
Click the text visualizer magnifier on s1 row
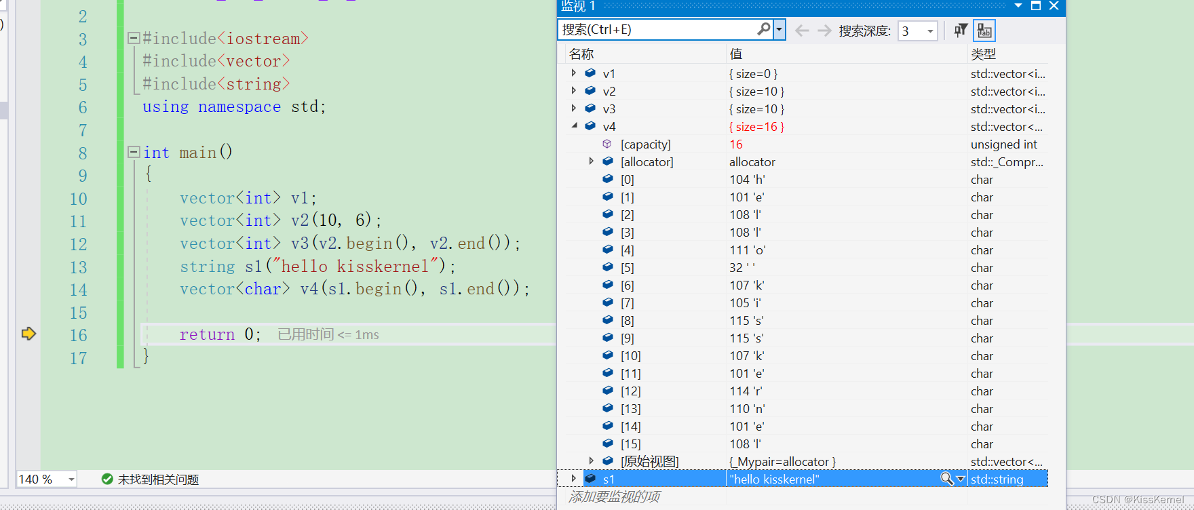click(x=946, y=479)
